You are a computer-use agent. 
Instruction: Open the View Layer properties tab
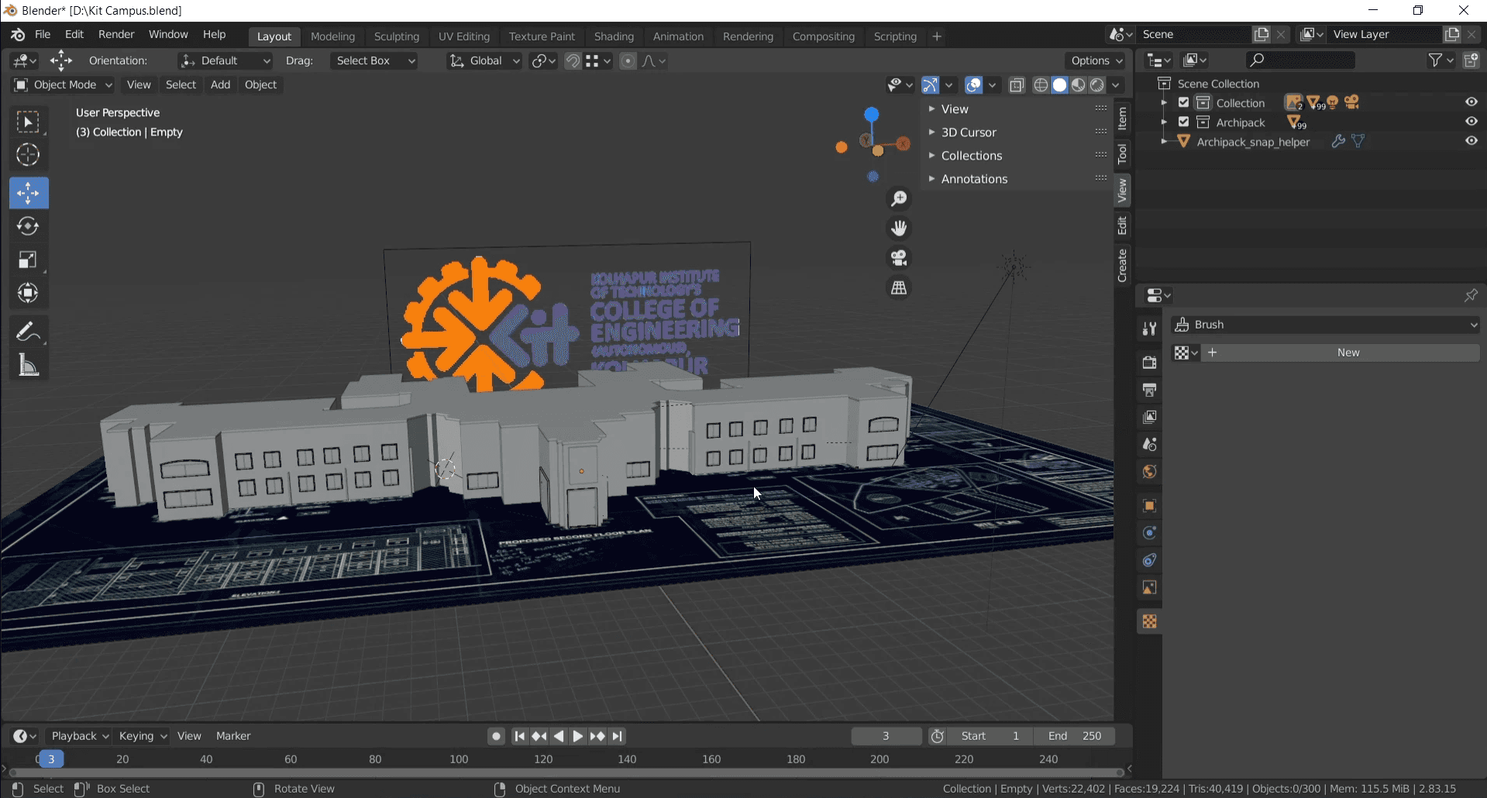pos(1149,417)
